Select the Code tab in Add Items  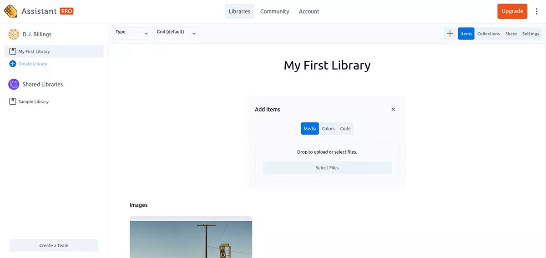(x=345, y=129)
